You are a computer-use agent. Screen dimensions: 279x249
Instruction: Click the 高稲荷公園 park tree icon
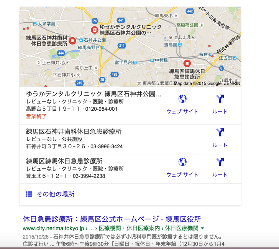(202, 25)
